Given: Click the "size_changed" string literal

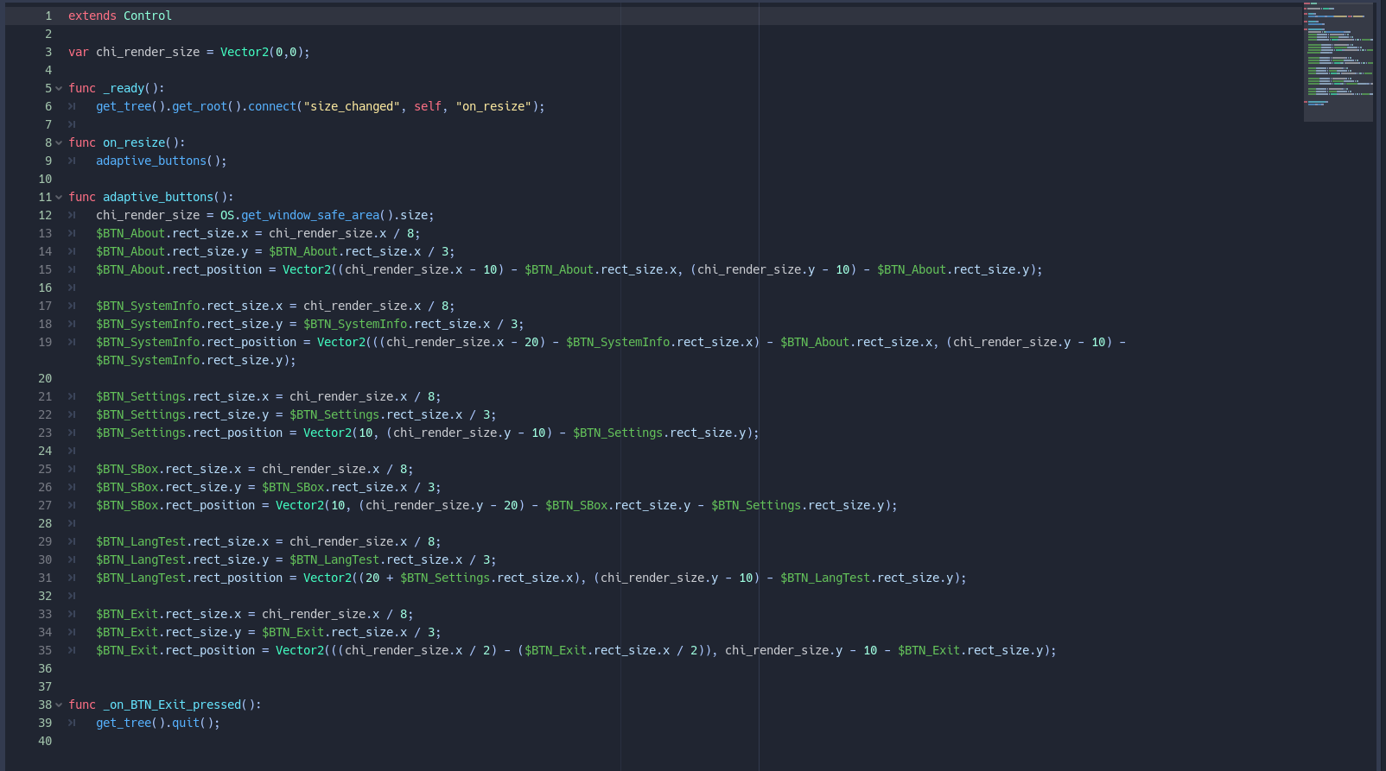Looking at the screenshot, I should (x=352, y=106).
